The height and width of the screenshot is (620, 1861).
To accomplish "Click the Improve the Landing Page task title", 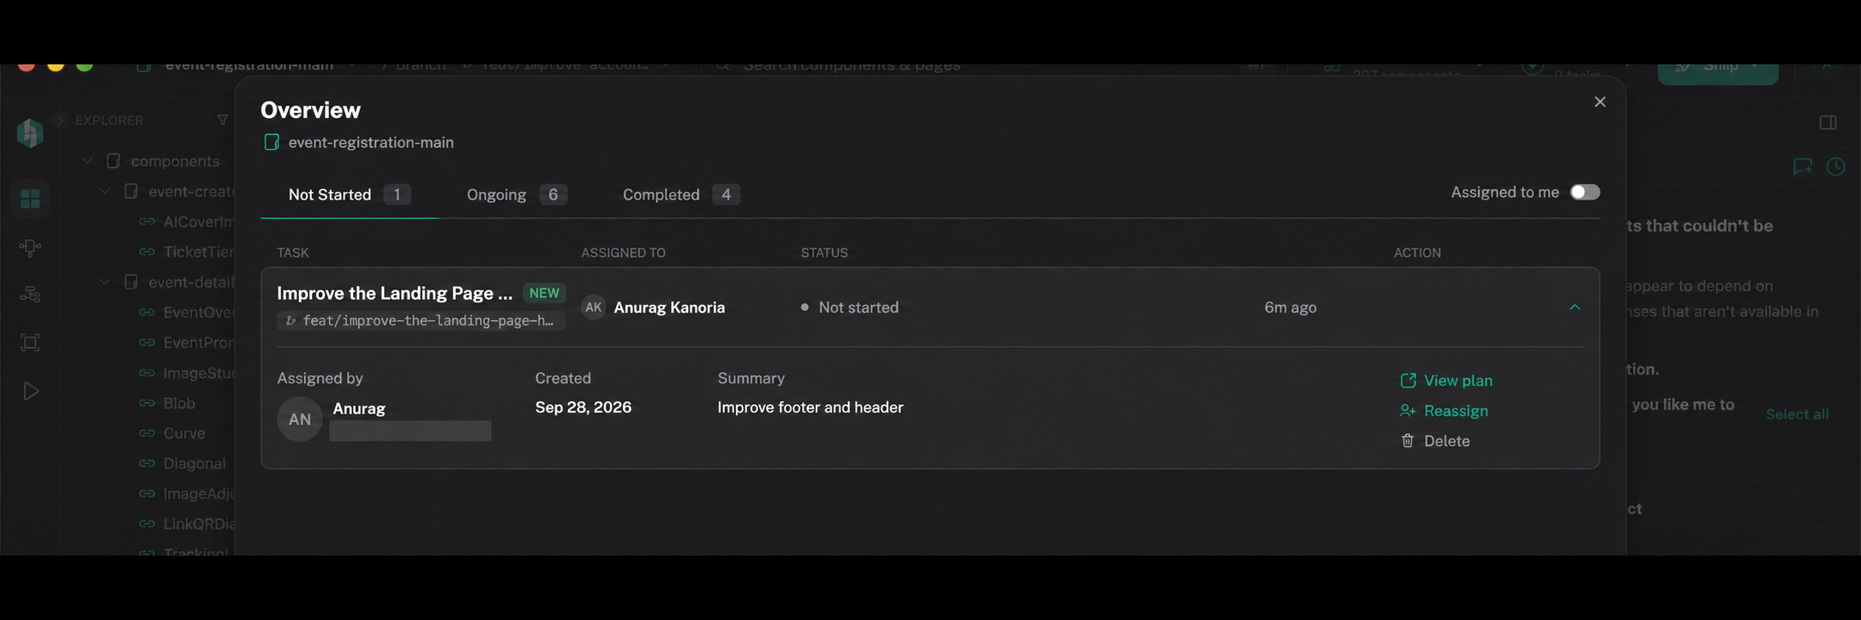I will pos(395,293).
